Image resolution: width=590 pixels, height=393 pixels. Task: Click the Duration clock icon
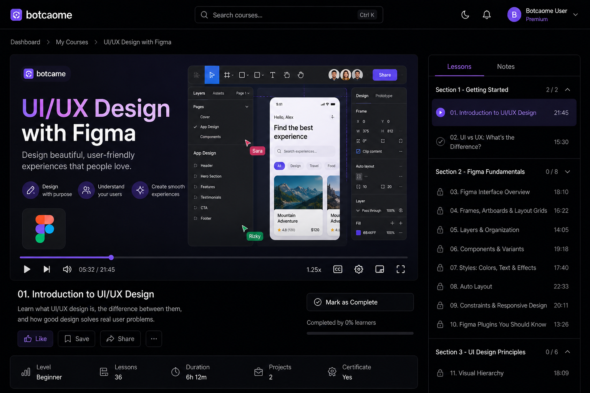[176, 372]
